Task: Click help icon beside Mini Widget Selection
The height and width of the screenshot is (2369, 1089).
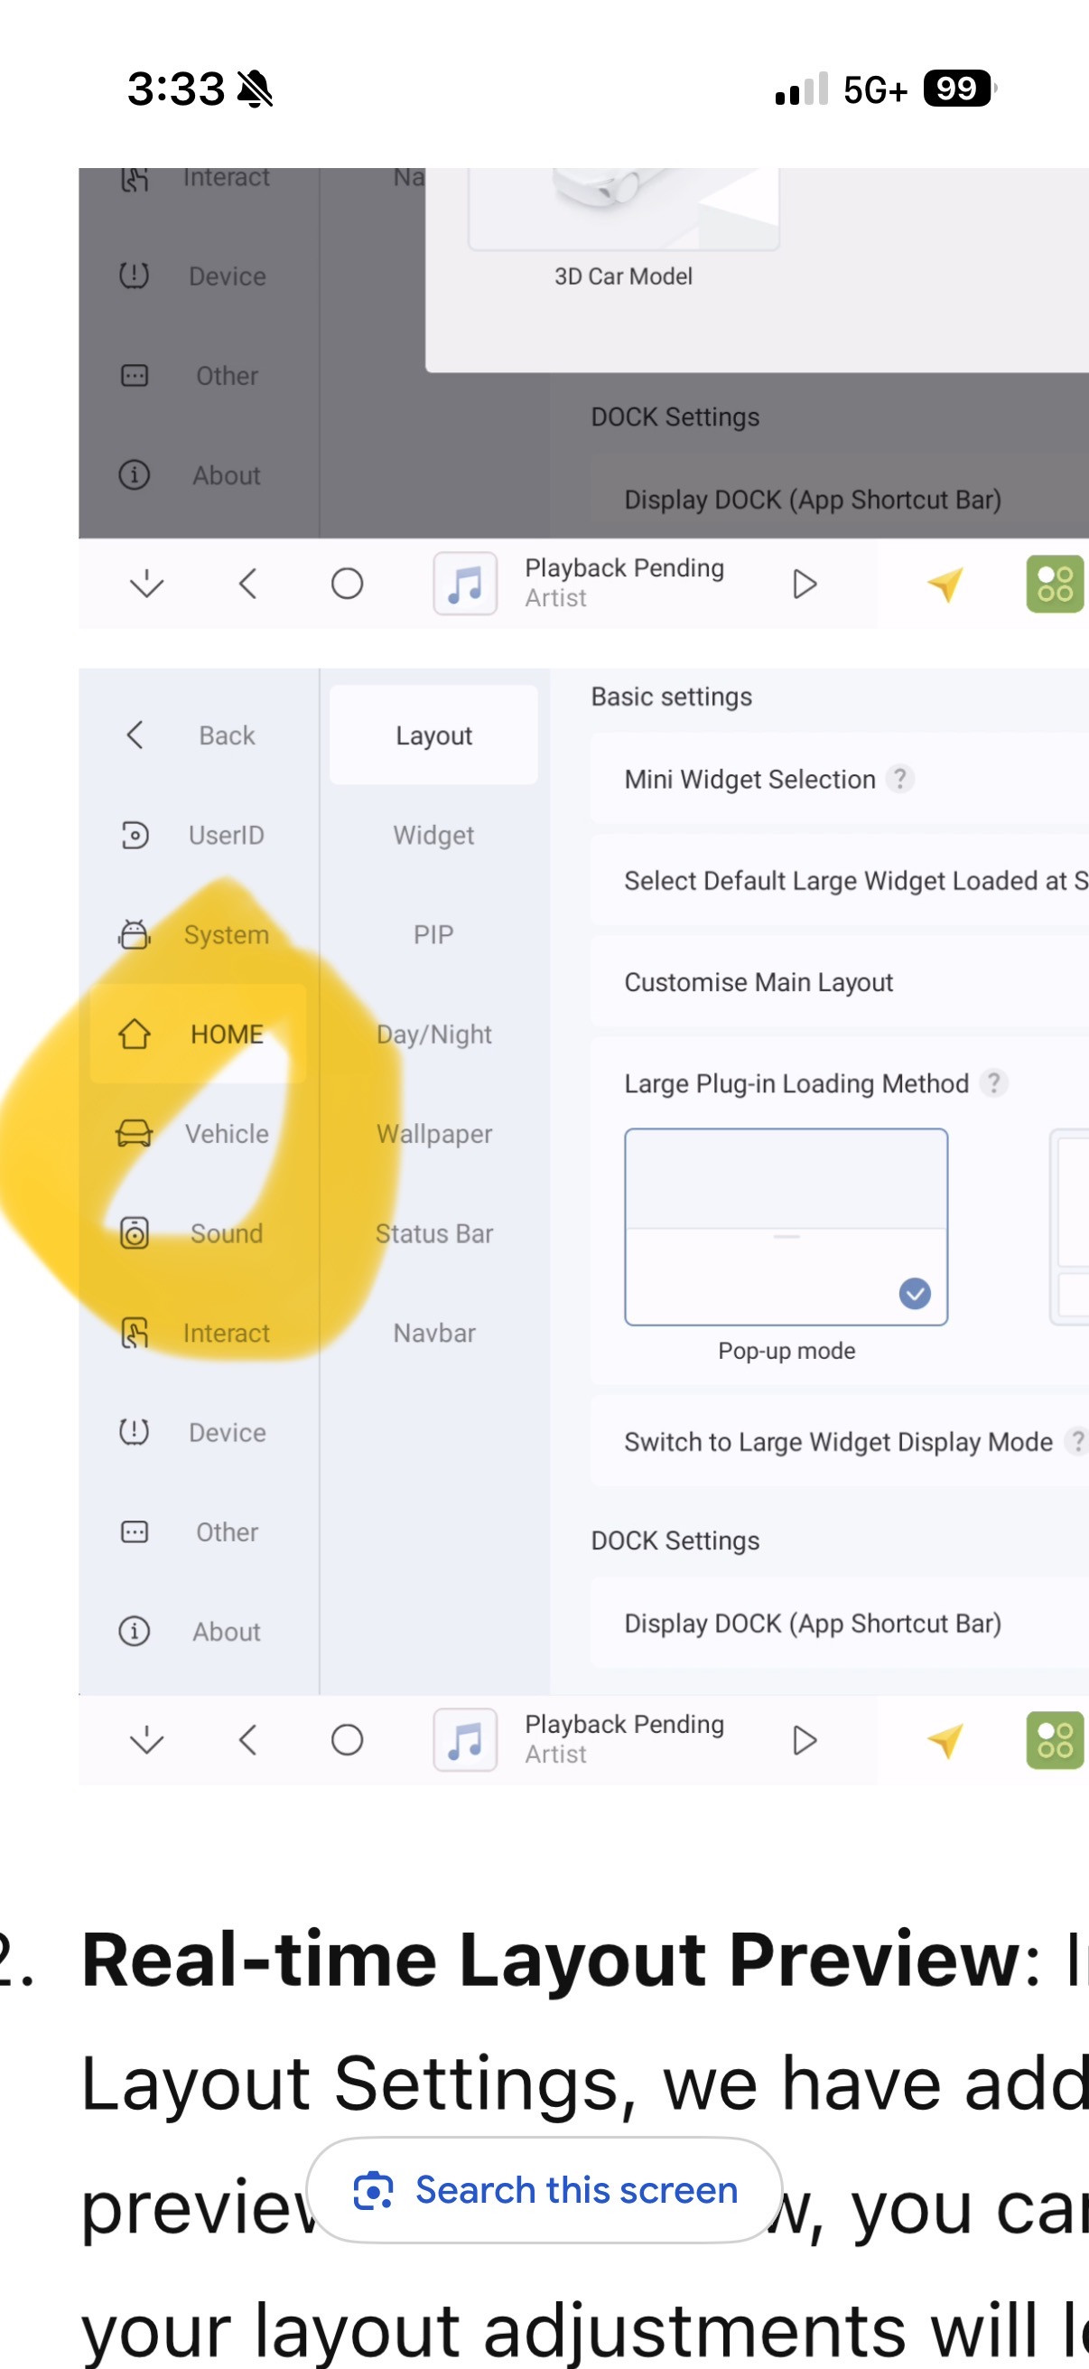Action: point(900,779)
